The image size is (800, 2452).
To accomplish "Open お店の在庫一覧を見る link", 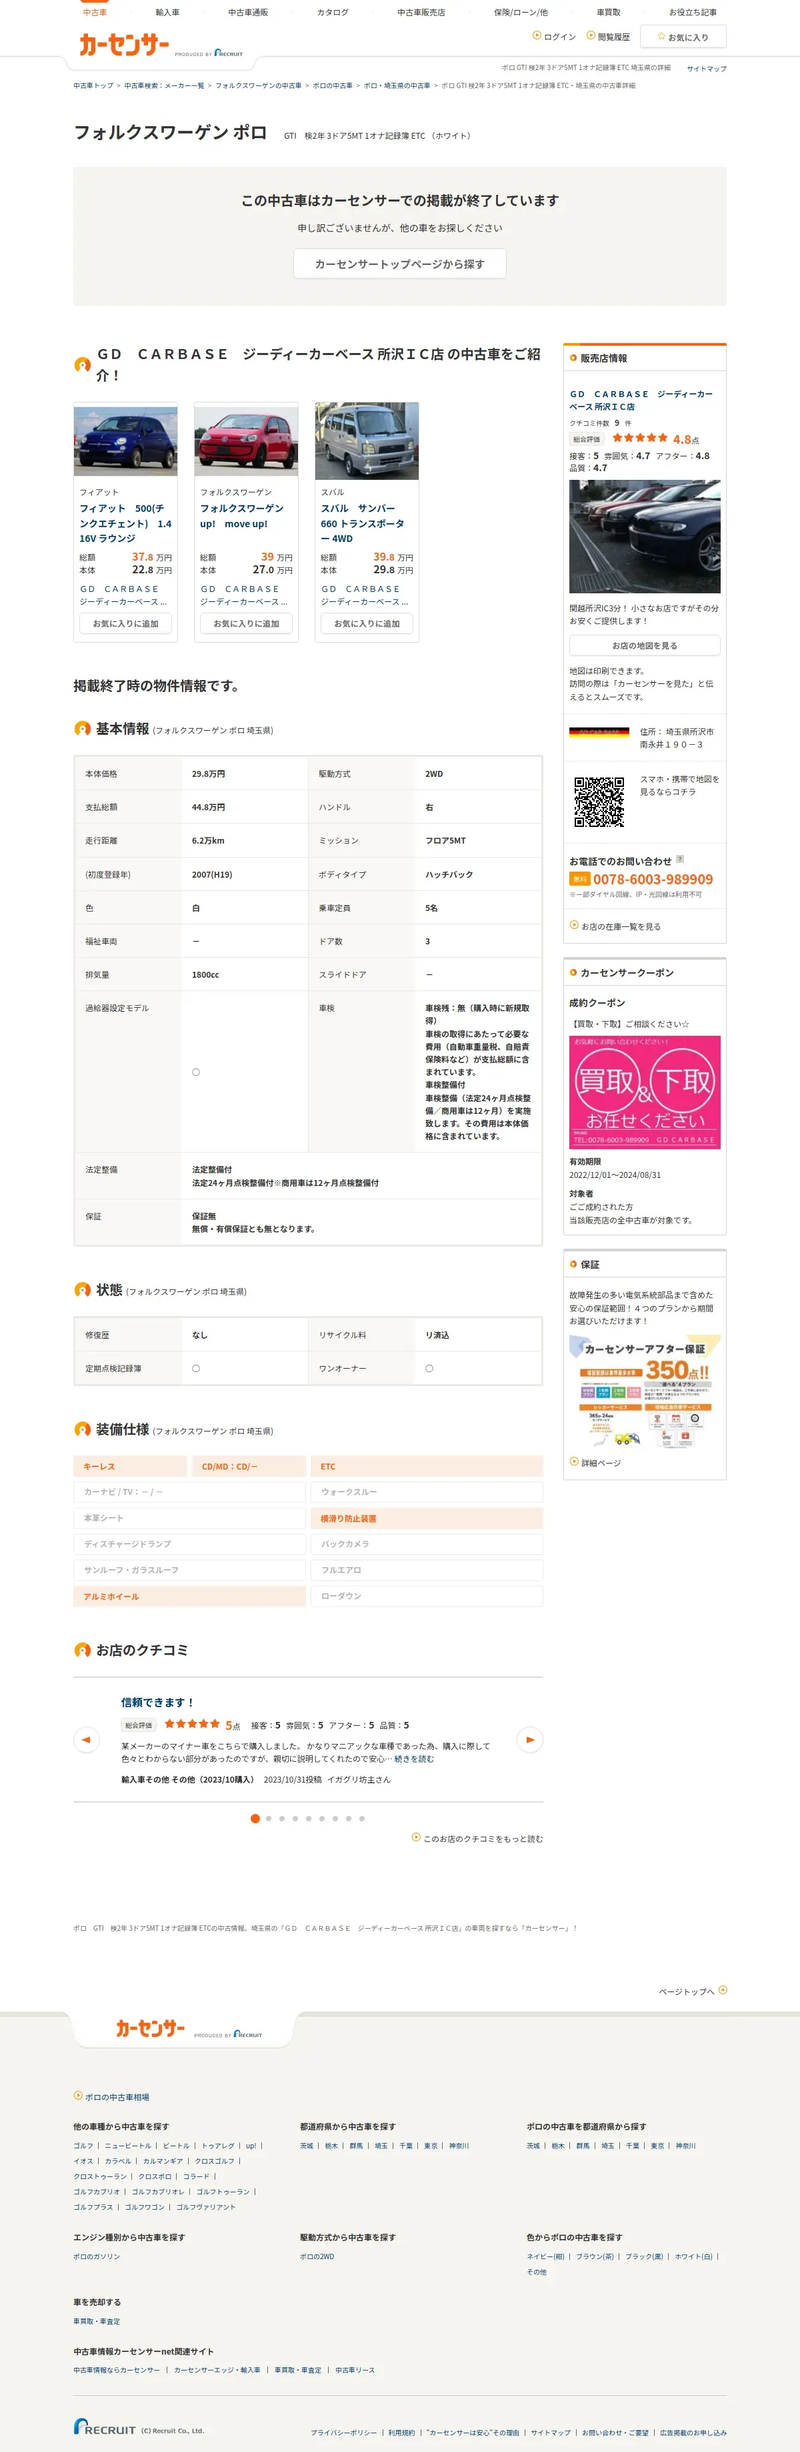I will click(x=615, y=926).
